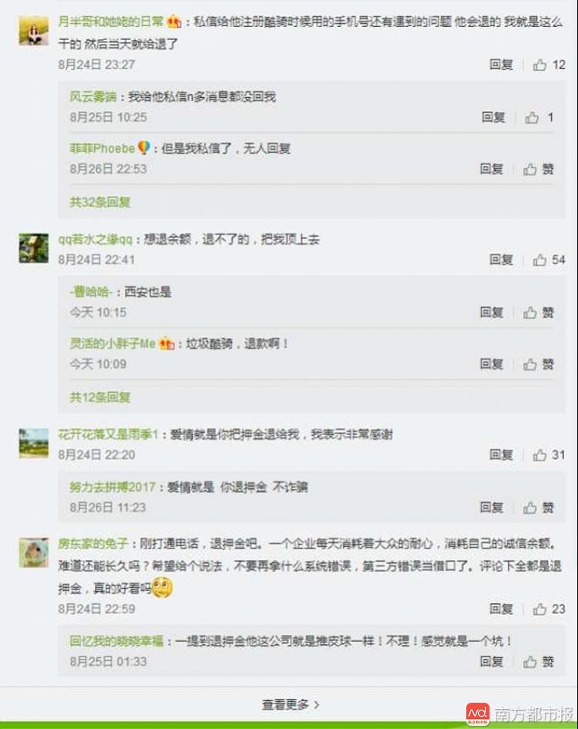The image size is (578, 729).
Task: Reply to 月半哥和她姥的日常's comment
Action: coord(501,65)
